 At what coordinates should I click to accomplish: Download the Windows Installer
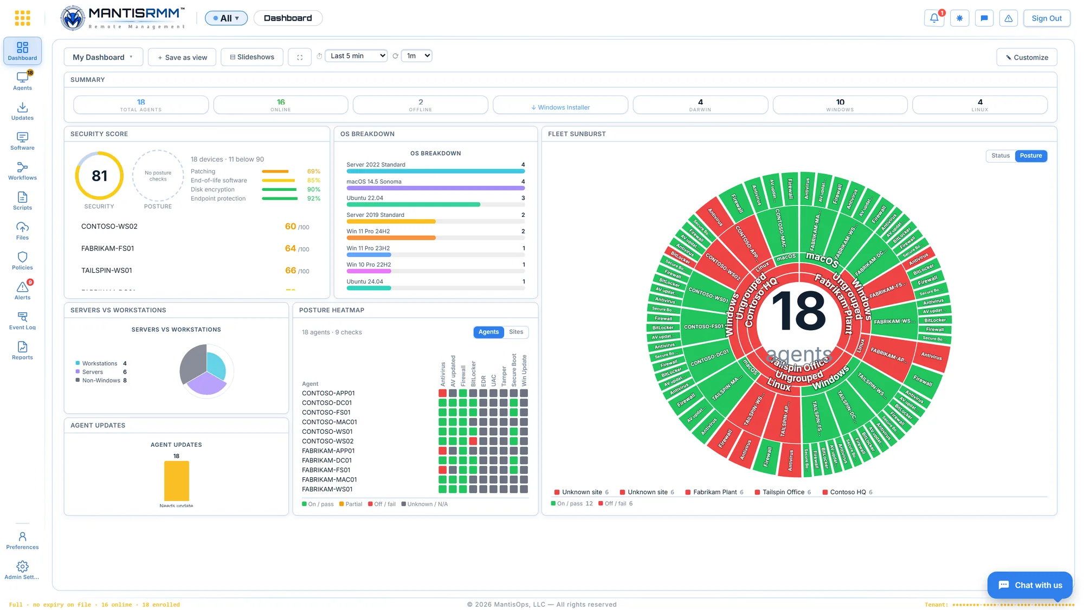(x=560, y=105)
